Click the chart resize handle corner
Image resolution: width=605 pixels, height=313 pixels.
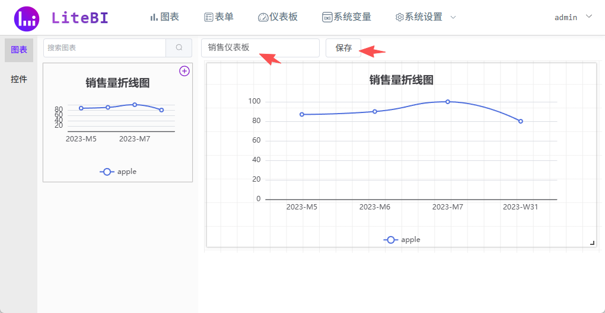point(591,243)
